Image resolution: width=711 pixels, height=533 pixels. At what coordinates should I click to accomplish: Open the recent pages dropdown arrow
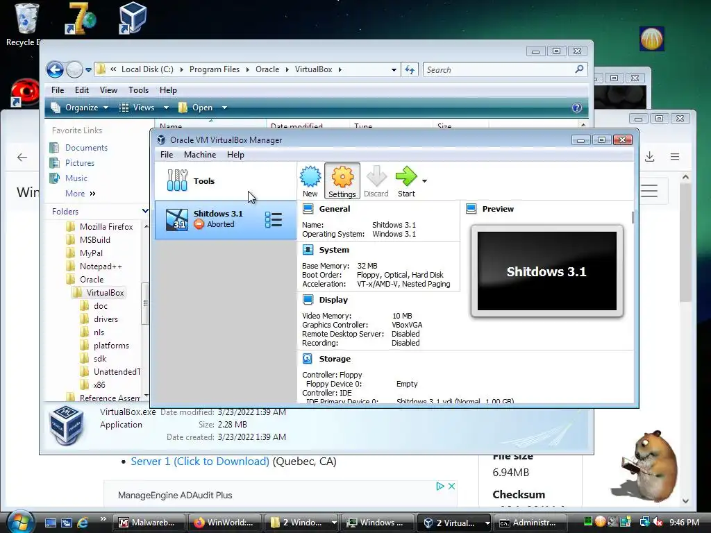pyautogui.click(x=88, y=70)
